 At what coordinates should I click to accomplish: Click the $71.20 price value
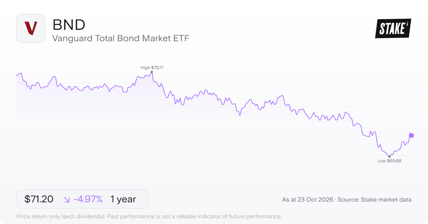point(39,199)
